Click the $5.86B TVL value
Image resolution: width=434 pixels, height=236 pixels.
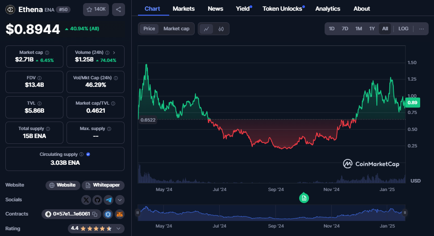34,111
